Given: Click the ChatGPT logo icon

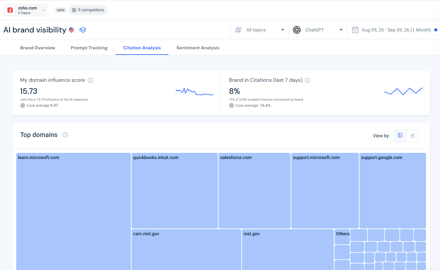Looking at the screenshot, I should click(x=297, y=30).
